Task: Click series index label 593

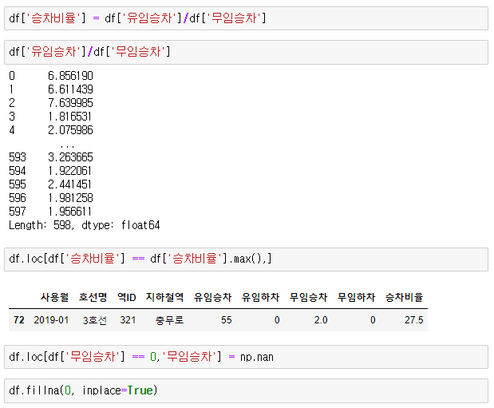Action: 18,157
